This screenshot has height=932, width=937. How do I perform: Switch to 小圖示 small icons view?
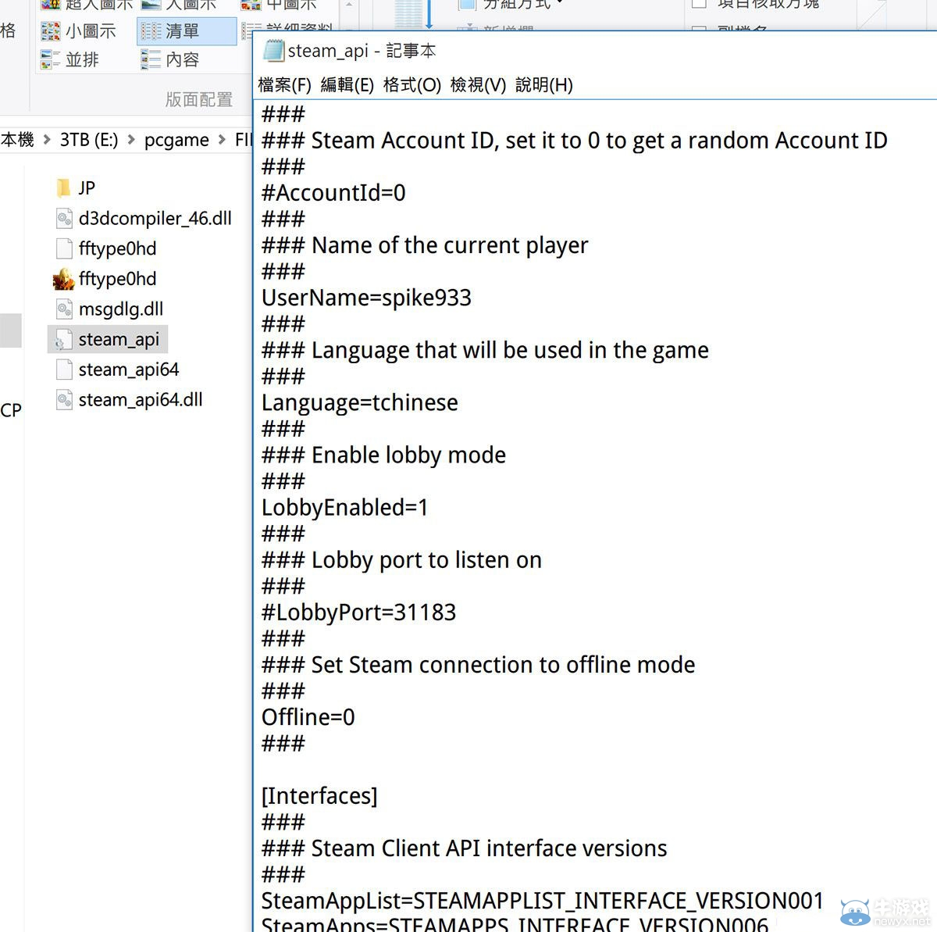click(89, 31)
